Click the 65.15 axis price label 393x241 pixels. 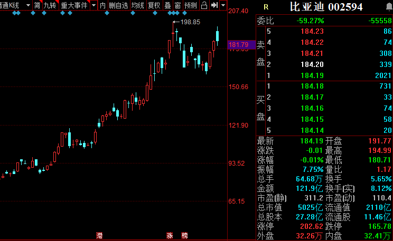236,201
